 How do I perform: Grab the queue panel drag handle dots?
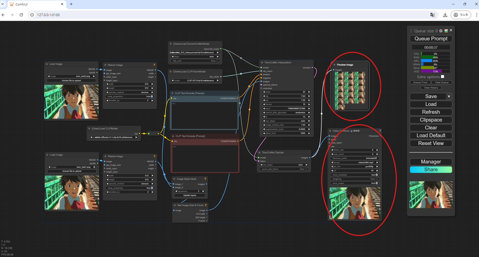[x=411, y=31]
